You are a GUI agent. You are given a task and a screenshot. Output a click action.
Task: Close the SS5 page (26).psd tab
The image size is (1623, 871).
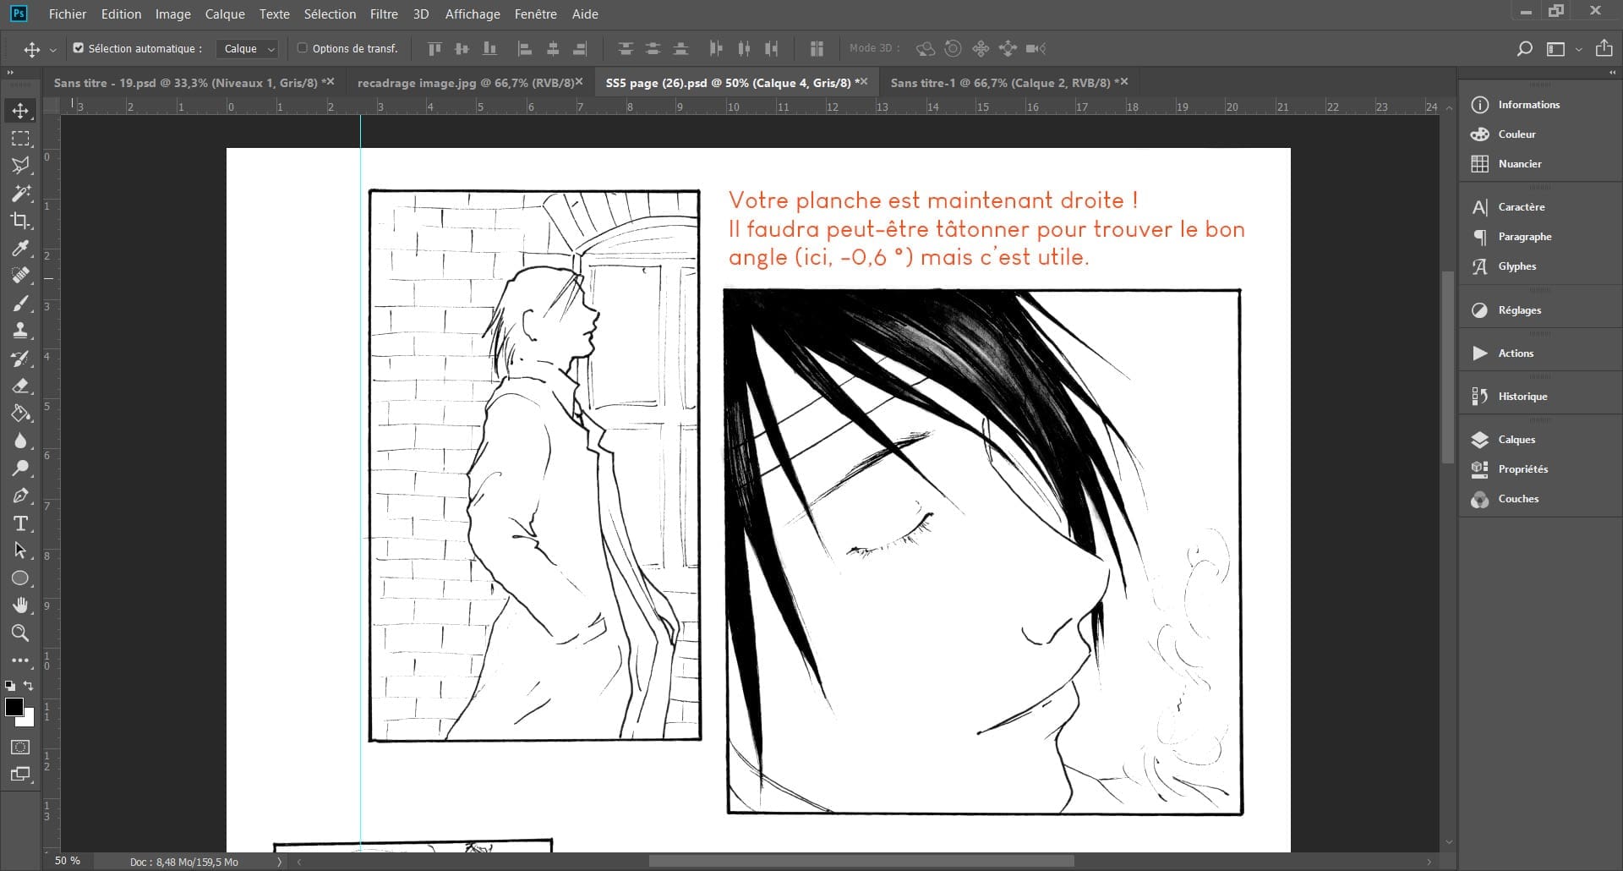tap(864, 82)
